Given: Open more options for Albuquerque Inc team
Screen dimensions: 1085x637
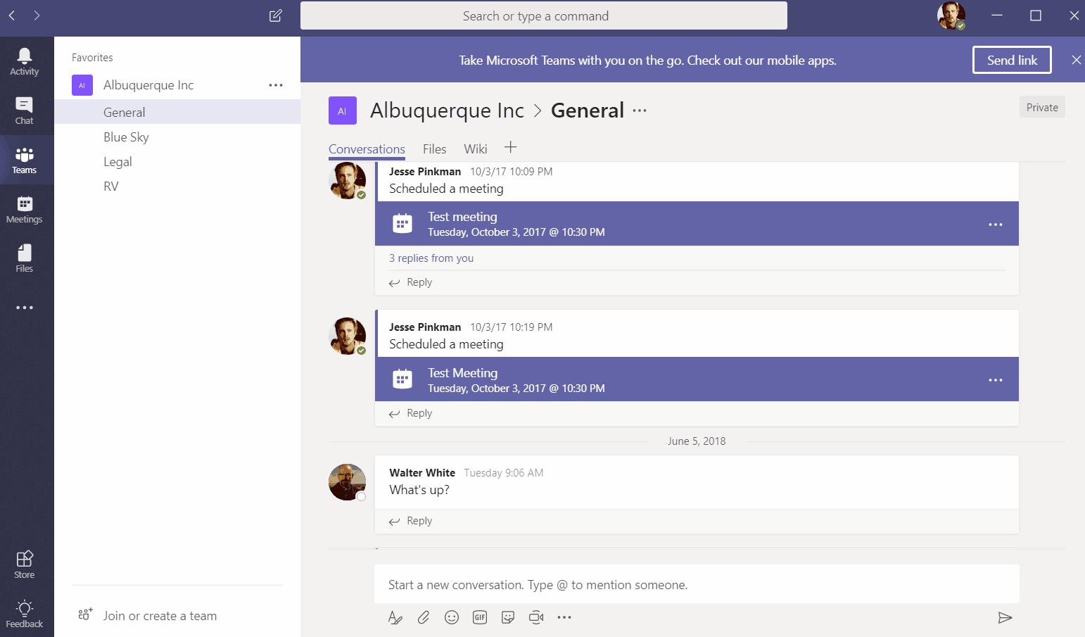Looking at the screenshot, I should (x=276, y=85).
